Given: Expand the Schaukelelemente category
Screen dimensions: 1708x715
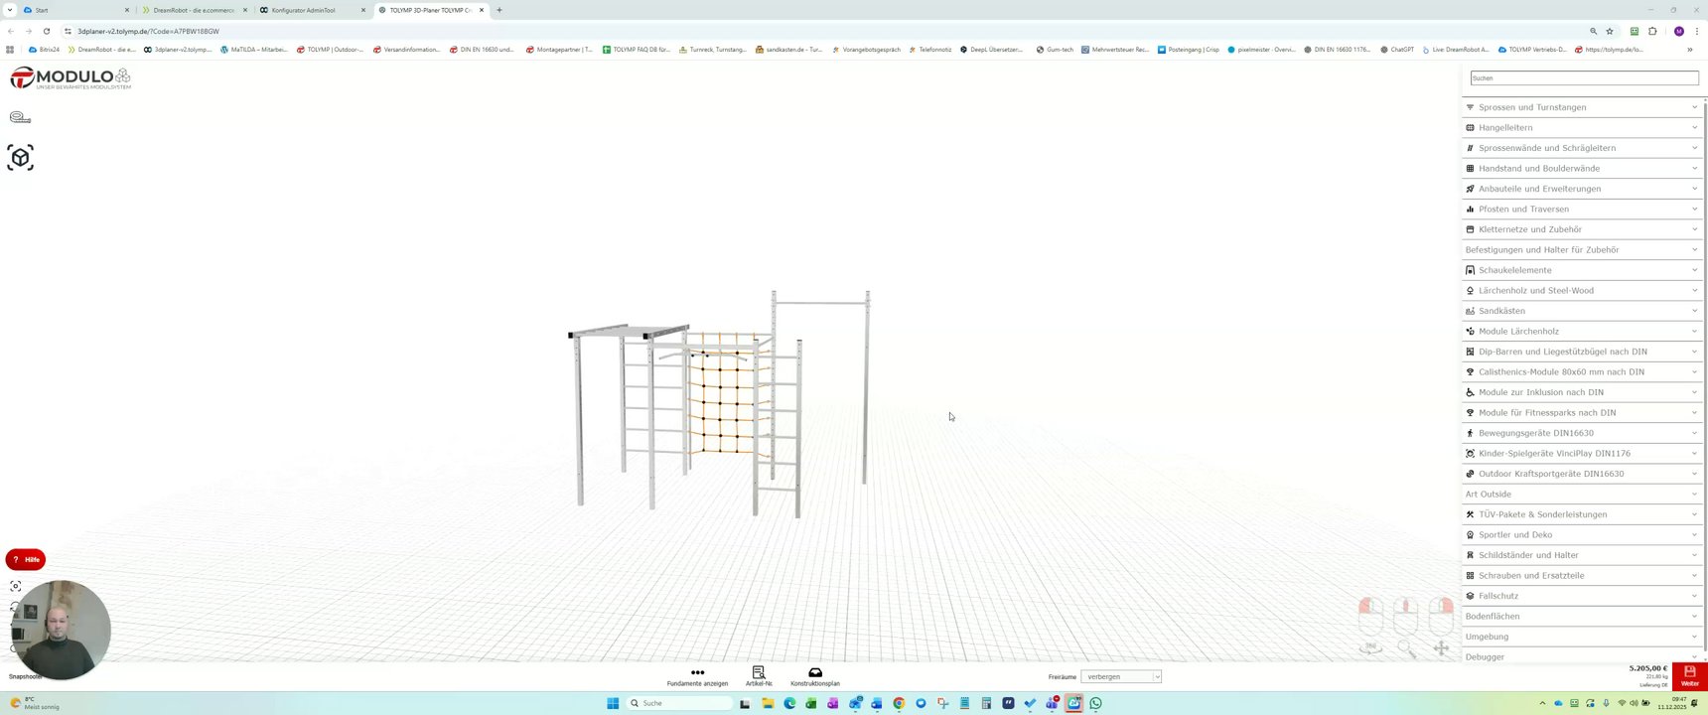Looking at the screenshot, I should [1582, 270].
